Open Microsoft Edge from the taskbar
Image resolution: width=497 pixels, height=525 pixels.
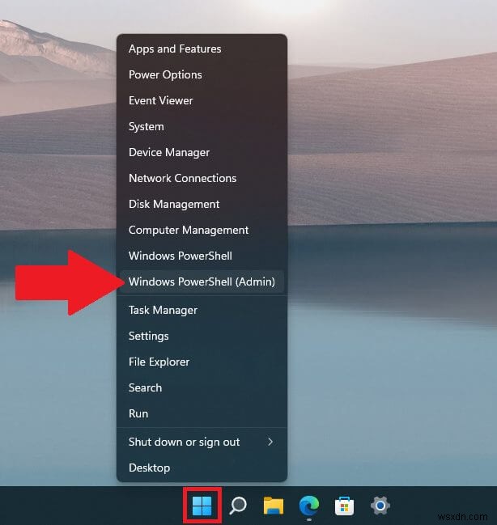[x=309, y=506]
